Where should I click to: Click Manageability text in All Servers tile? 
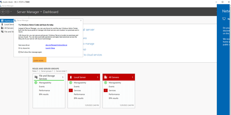coord(115,83)
